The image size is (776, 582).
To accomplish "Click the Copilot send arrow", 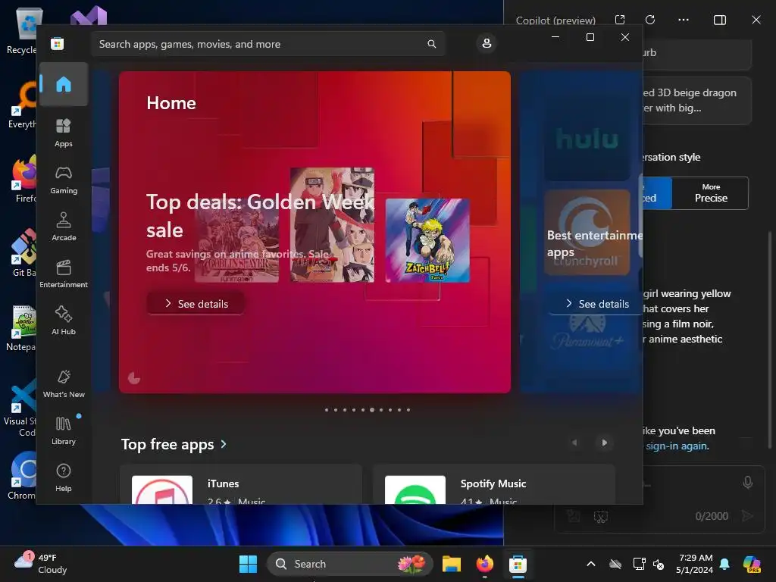I will [747, 516].
